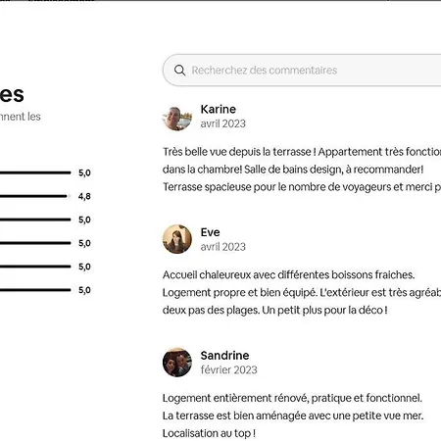Click the magnifying glass search icon
This screenshot has height=441, width=441.
click(x=179, y=71)
